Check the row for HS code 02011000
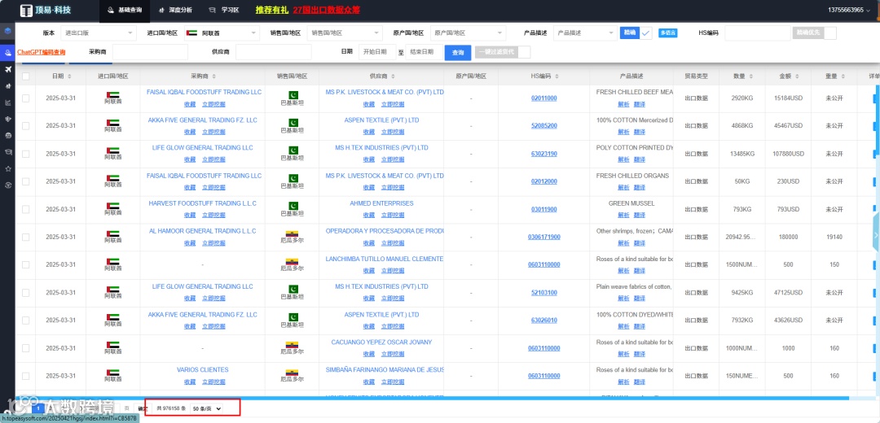880x423 pixels. tap(26, 98)
